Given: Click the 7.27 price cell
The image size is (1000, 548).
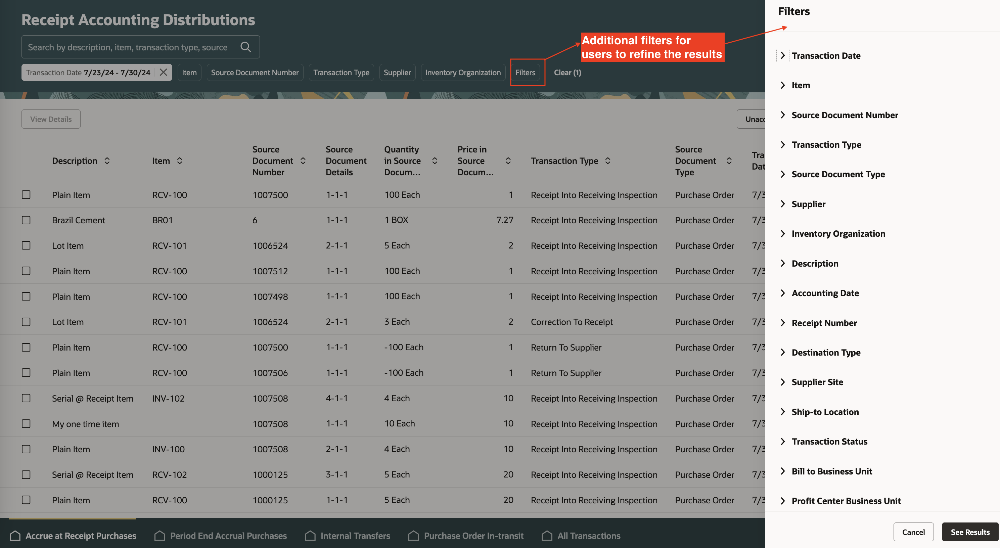Looking at the screenshot, I should point(505,220).
